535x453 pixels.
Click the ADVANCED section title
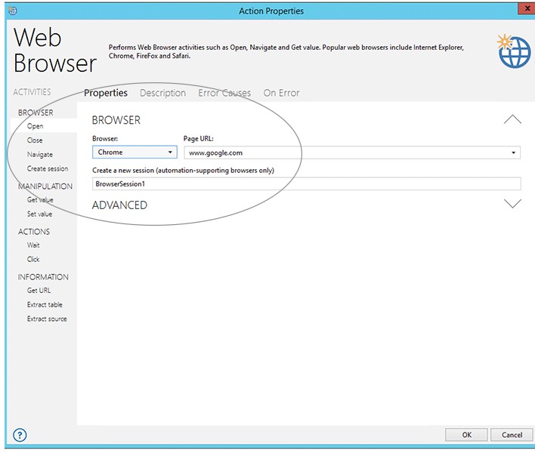[x=119, y=205]
